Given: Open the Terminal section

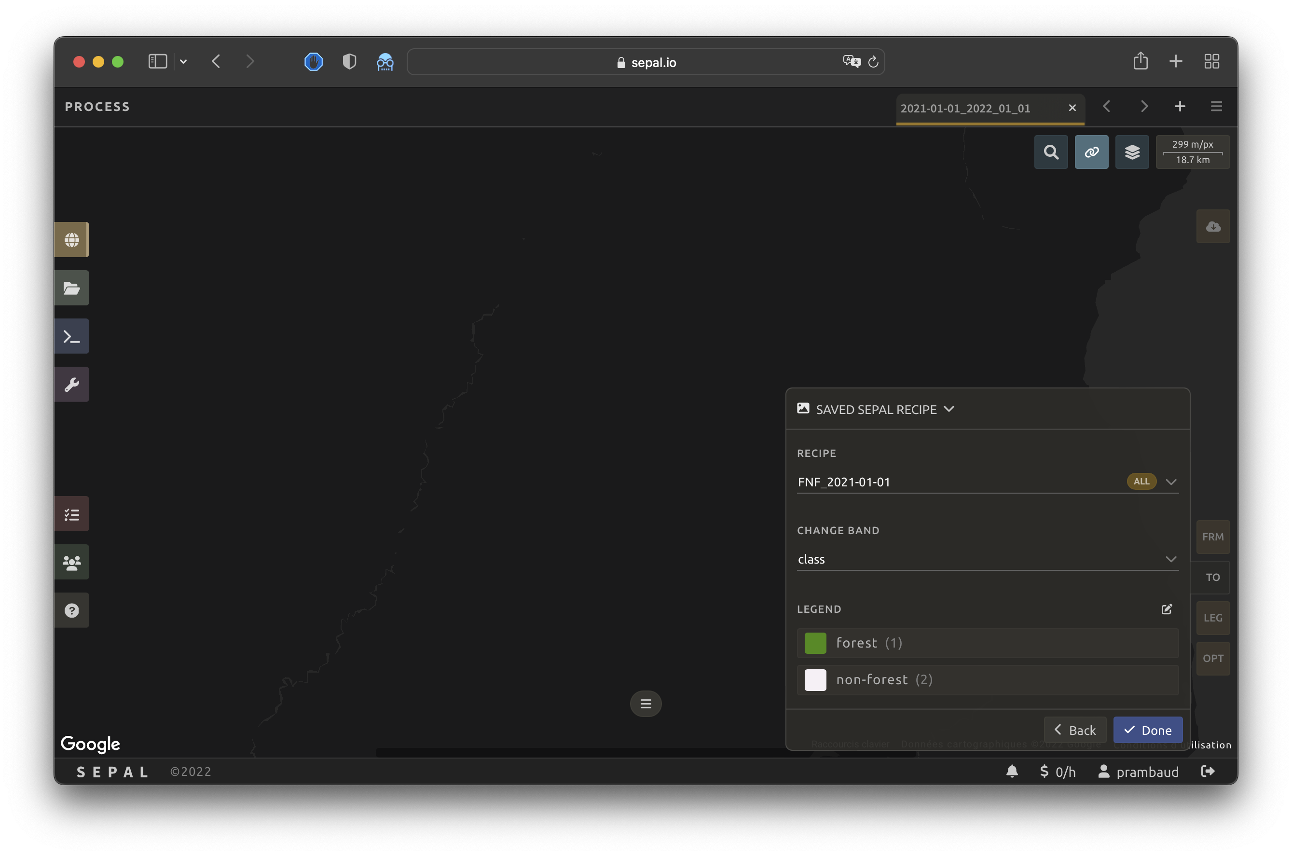Looking at the screenshot, I should click(x=71, y=336).
